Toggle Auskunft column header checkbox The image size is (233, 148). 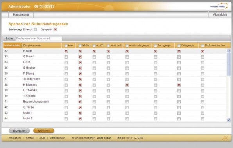click(108, 46)
